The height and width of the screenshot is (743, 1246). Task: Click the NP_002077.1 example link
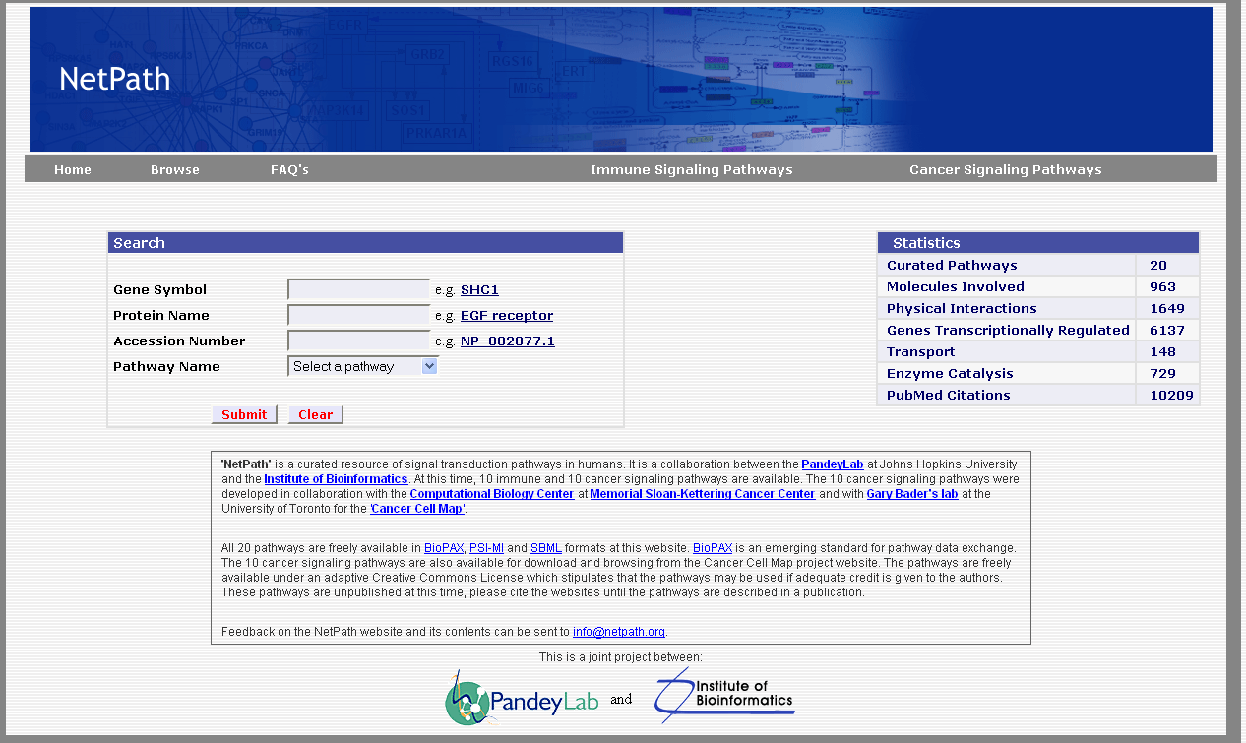(x=508, y=341)
